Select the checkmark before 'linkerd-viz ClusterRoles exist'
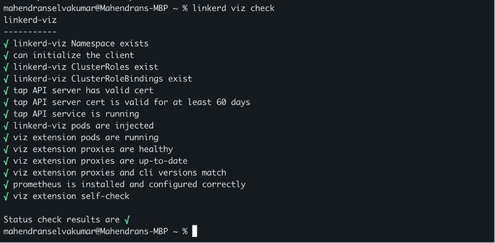Viewport: 495px width, 243px height. (x=6, y=67)
